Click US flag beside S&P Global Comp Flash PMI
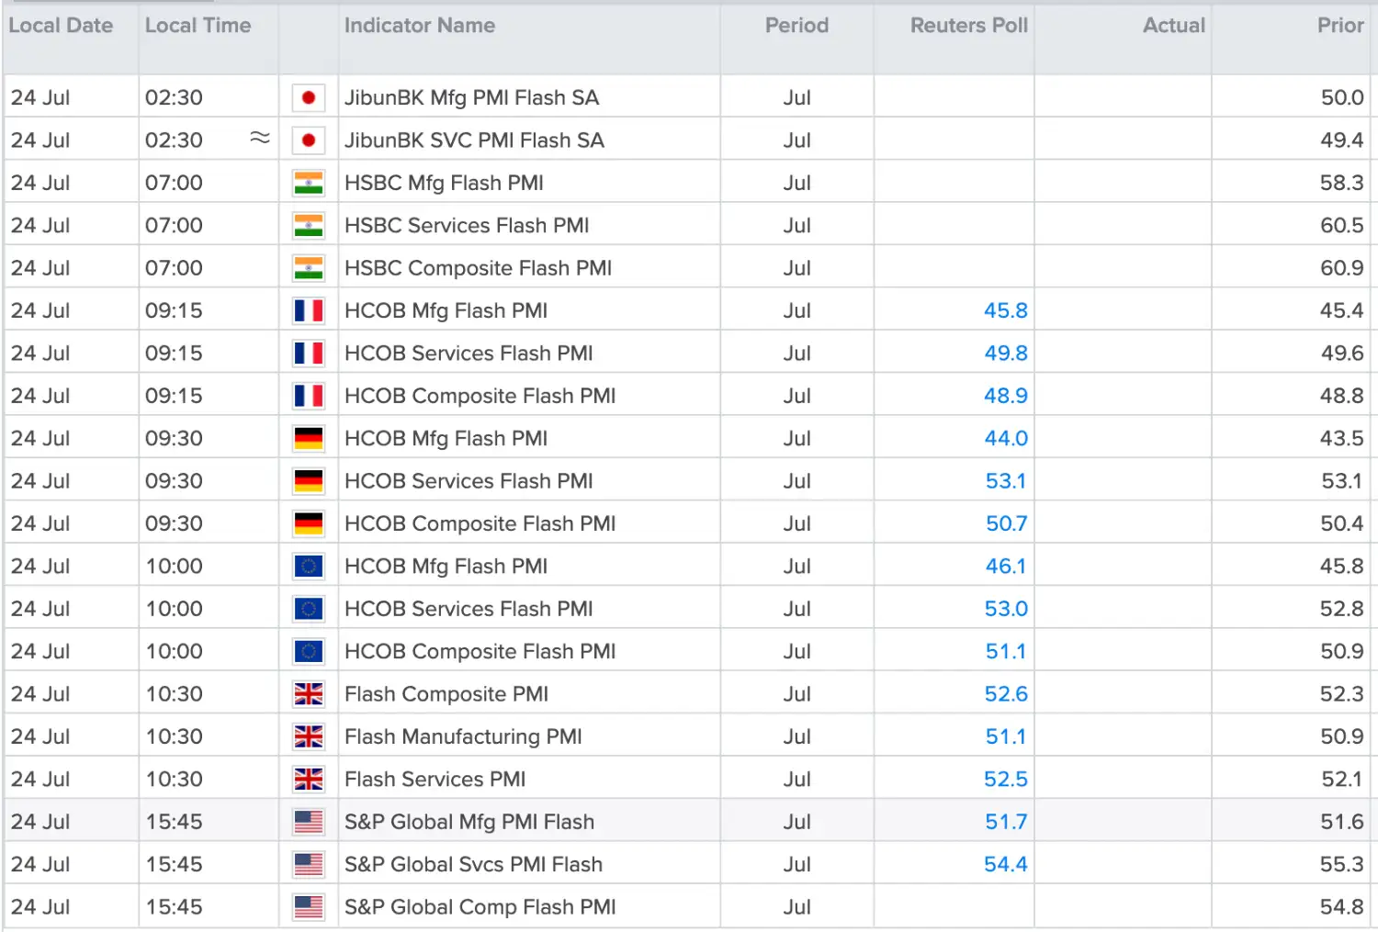Image resolution: width=1378 pixels, height=932 pixels. [309, 907]
